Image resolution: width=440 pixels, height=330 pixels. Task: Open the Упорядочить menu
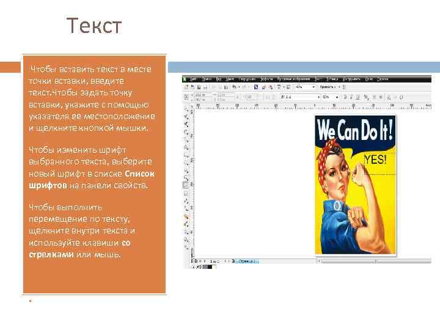point(247,79)
